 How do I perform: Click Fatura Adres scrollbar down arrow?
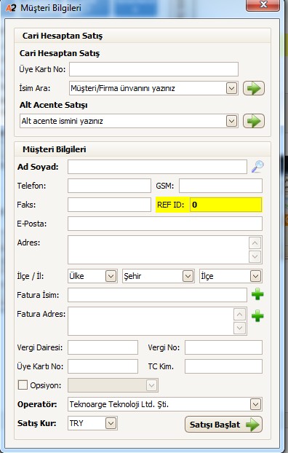[239, 328]
